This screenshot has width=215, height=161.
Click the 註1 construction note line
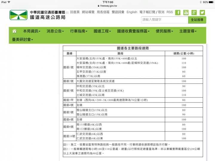(117, 145)
